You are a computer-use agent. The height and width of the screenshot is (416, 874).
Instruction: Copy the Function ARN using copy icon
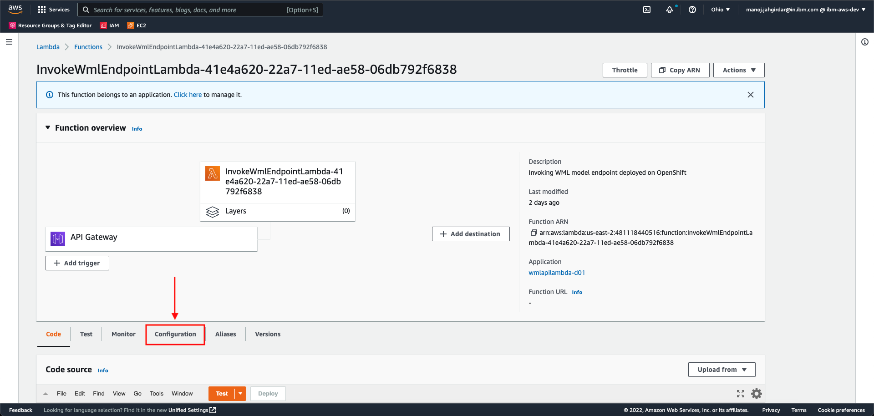pyautogui.click(x=534, y=233)
